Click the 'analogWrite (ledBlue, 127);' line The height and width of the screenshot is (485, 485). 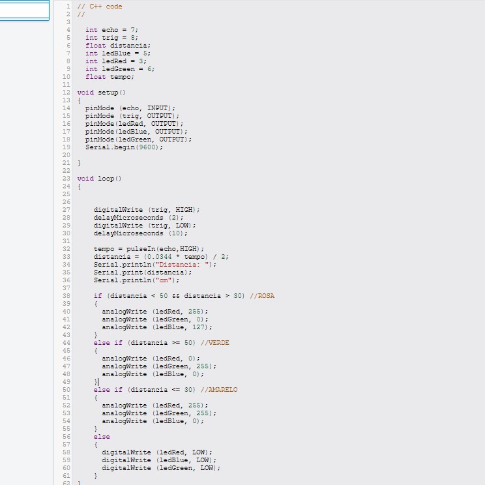point(157,327)
